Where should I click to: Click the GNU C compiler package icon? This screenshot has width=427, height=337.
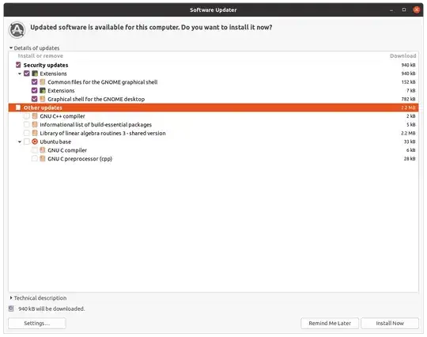[x=43, y=150]
